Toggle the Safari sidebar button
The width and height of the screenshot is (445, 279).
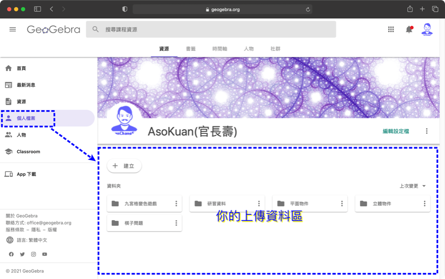pos(38,9)
